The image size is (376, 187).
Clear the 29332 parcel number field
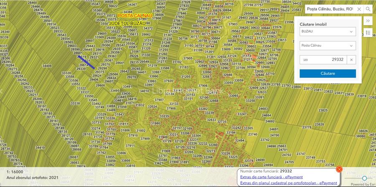351,60
